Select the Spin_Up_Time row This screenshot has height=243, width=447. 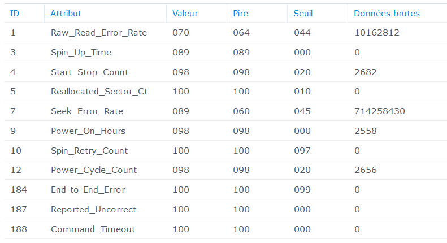tap(225, 52)
